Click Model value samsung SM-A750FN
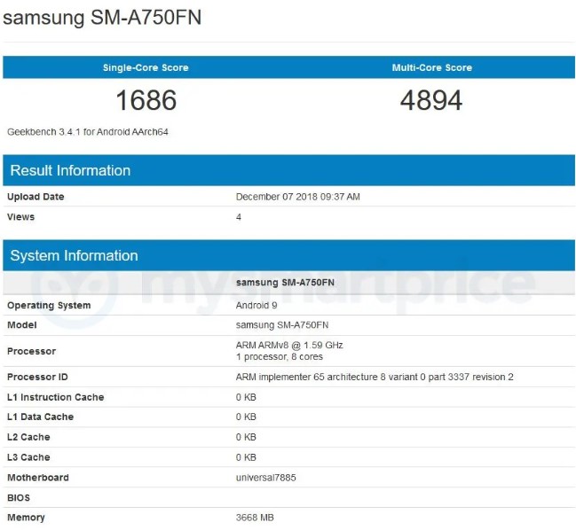Screen dimensions: 576x530 coord(282,325)
